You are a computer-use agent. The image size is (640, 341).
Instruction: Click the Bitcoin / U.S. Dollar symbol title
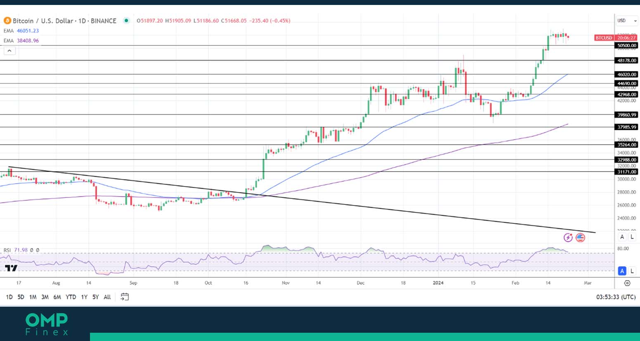[64, 21]
